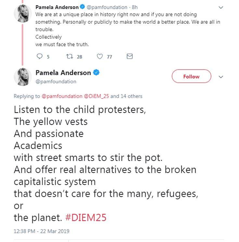Image resolution: width=239 pixels, height=242 pixels.
Task: Click the @pamfoundation mention in the replying to line
Action: point(62,96)
